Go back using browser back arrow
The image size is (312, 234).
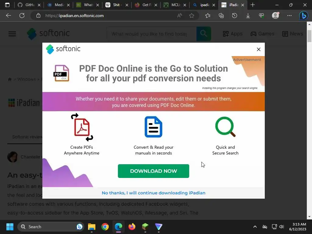(8, 16)
